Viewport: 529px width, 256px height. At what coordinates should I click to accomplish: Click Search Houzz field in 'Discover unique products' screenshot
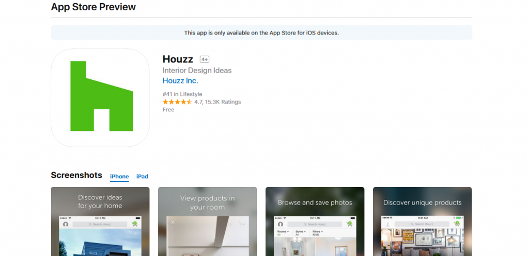(422, 224)
